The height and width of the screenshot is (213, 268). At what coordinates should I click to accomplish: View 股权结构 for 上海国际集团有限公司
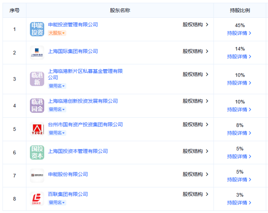point(195,51)
